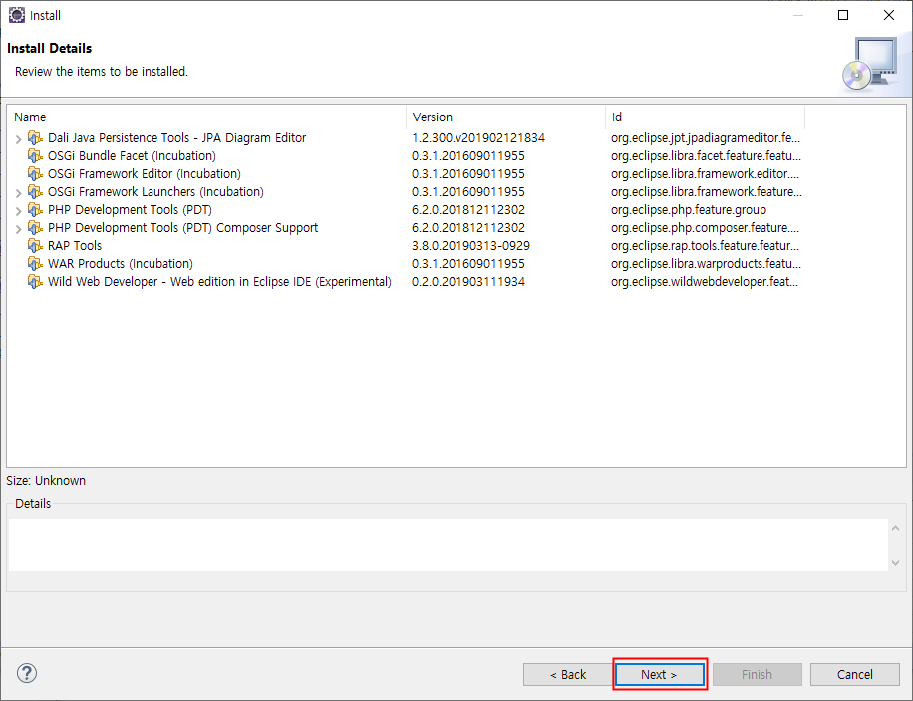The image size is (913, 701).
Task: Click the disabled Finish button
Action: [x=757, y=675]
